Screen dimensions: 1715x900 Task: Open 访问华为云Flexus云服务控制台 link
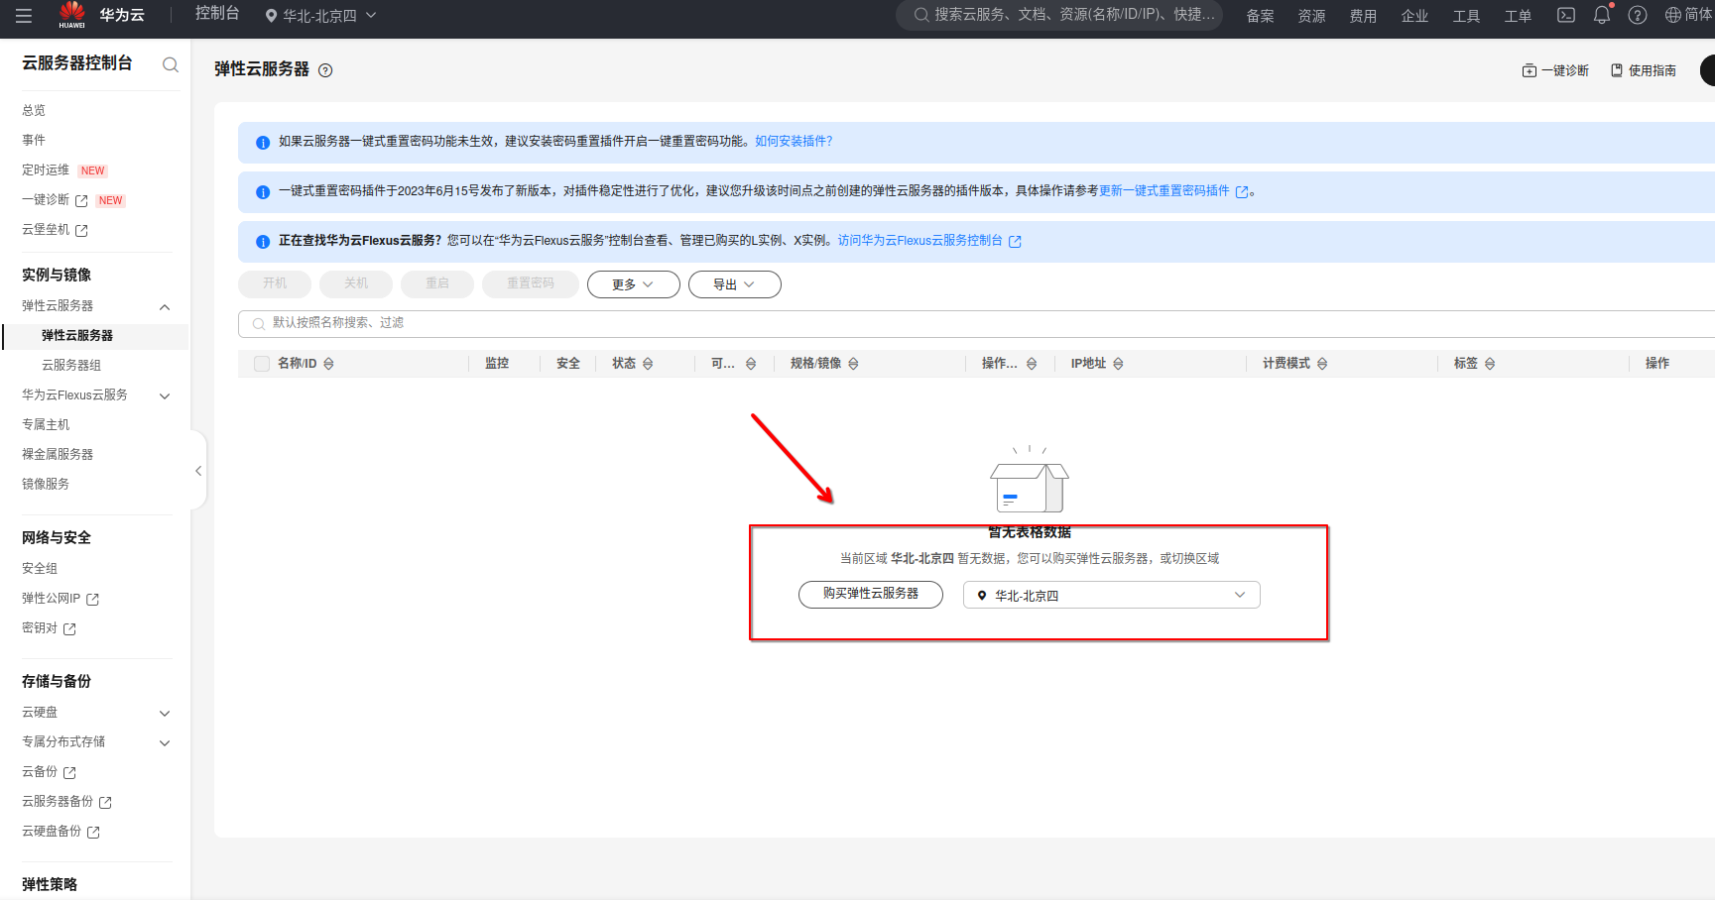point(929,241)
